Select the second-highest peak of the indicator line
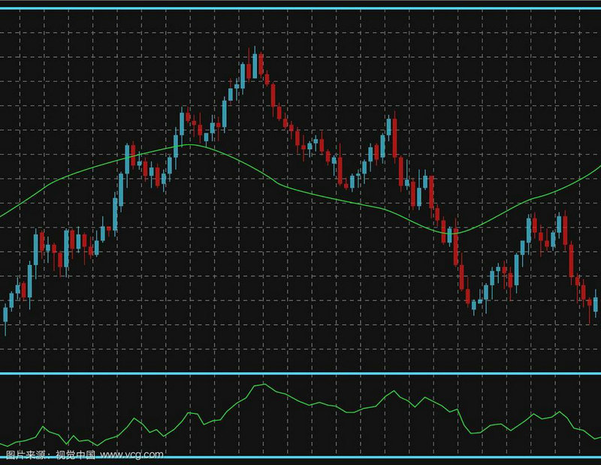This screenshot has height=465, width=601. point(391,391)
